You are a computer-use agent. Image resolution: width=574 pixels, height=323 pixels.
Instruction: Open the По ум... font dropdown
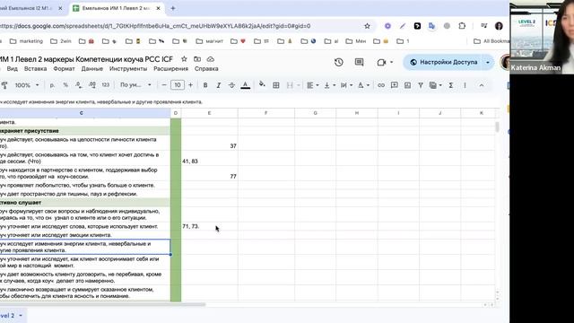coord(135,85)
